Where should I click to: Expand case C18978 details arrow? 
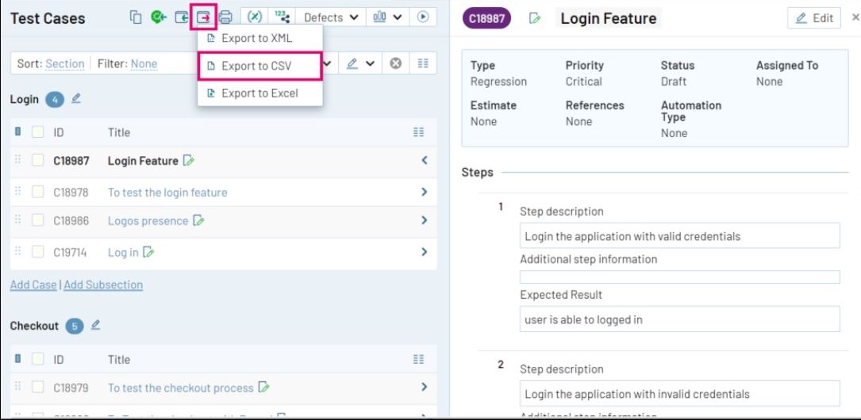coord(424,192)
